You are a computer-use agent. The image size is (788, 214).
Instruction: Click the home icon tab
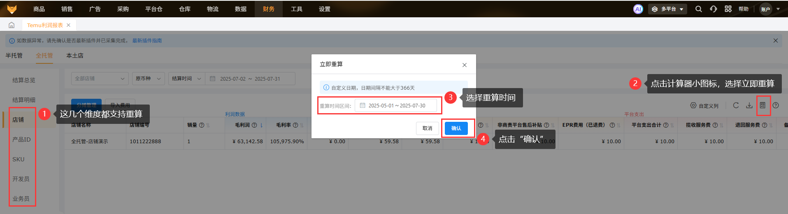tap(12, 25)
